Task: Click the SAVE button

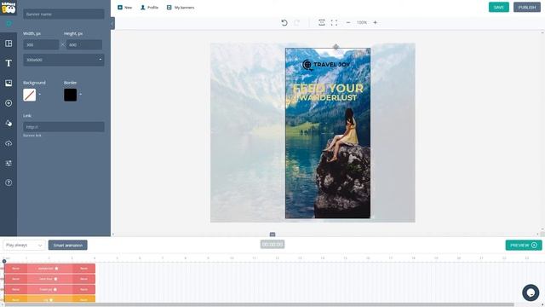Action: [498, 8]
